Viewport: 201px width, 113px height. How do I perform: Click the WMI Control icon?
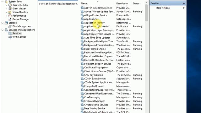(10, 37)
